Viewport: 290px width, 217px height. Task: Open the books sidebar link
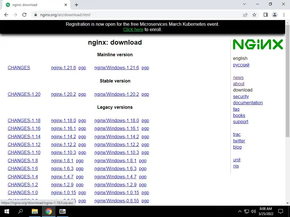[239, 115]
